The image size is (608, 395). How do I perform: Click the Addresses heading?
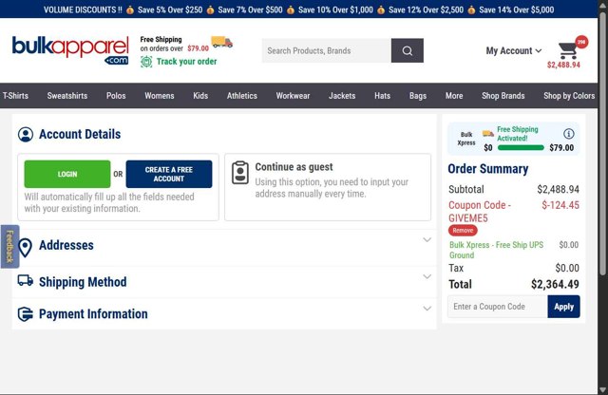tap(66, 245)
